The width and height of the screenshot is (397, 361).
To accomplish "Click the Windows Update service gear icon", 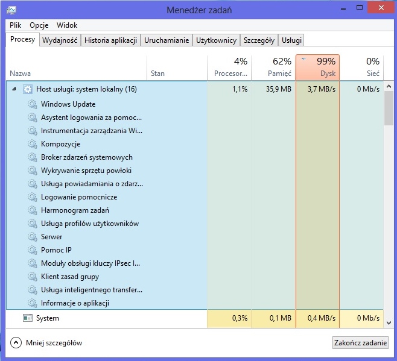I will click(33, 104).
